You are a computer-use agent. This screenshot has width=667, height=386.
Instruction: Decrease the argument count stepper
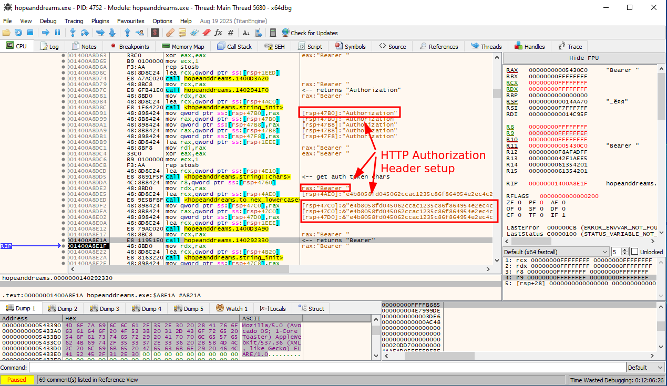(x=625, y=254)
